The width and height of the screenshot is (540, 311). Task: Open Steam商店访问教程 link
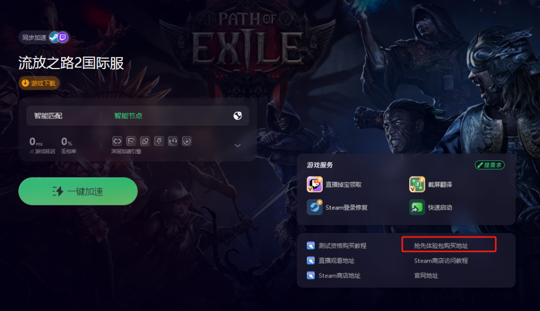[x=441, y=261]
